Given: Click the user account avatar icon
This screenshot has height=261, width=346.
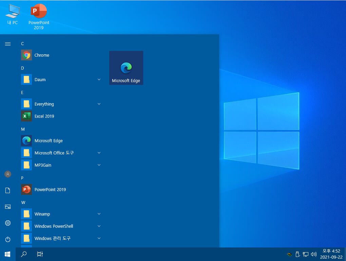Looking at the screenshot, I should click(8, 174).
